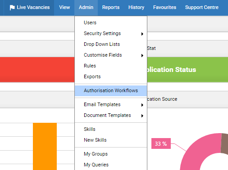Open the Reports menu
The width and height of the screenshot is (228, 170).
coord(111,7)
